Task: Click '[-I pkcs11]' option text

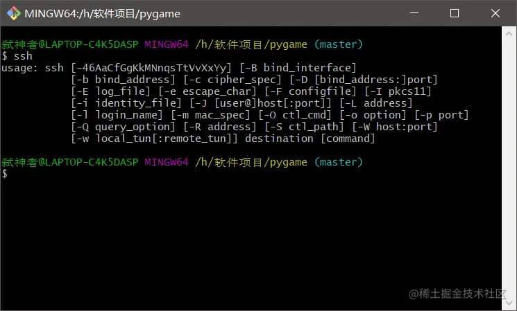Action: point(398,91)
